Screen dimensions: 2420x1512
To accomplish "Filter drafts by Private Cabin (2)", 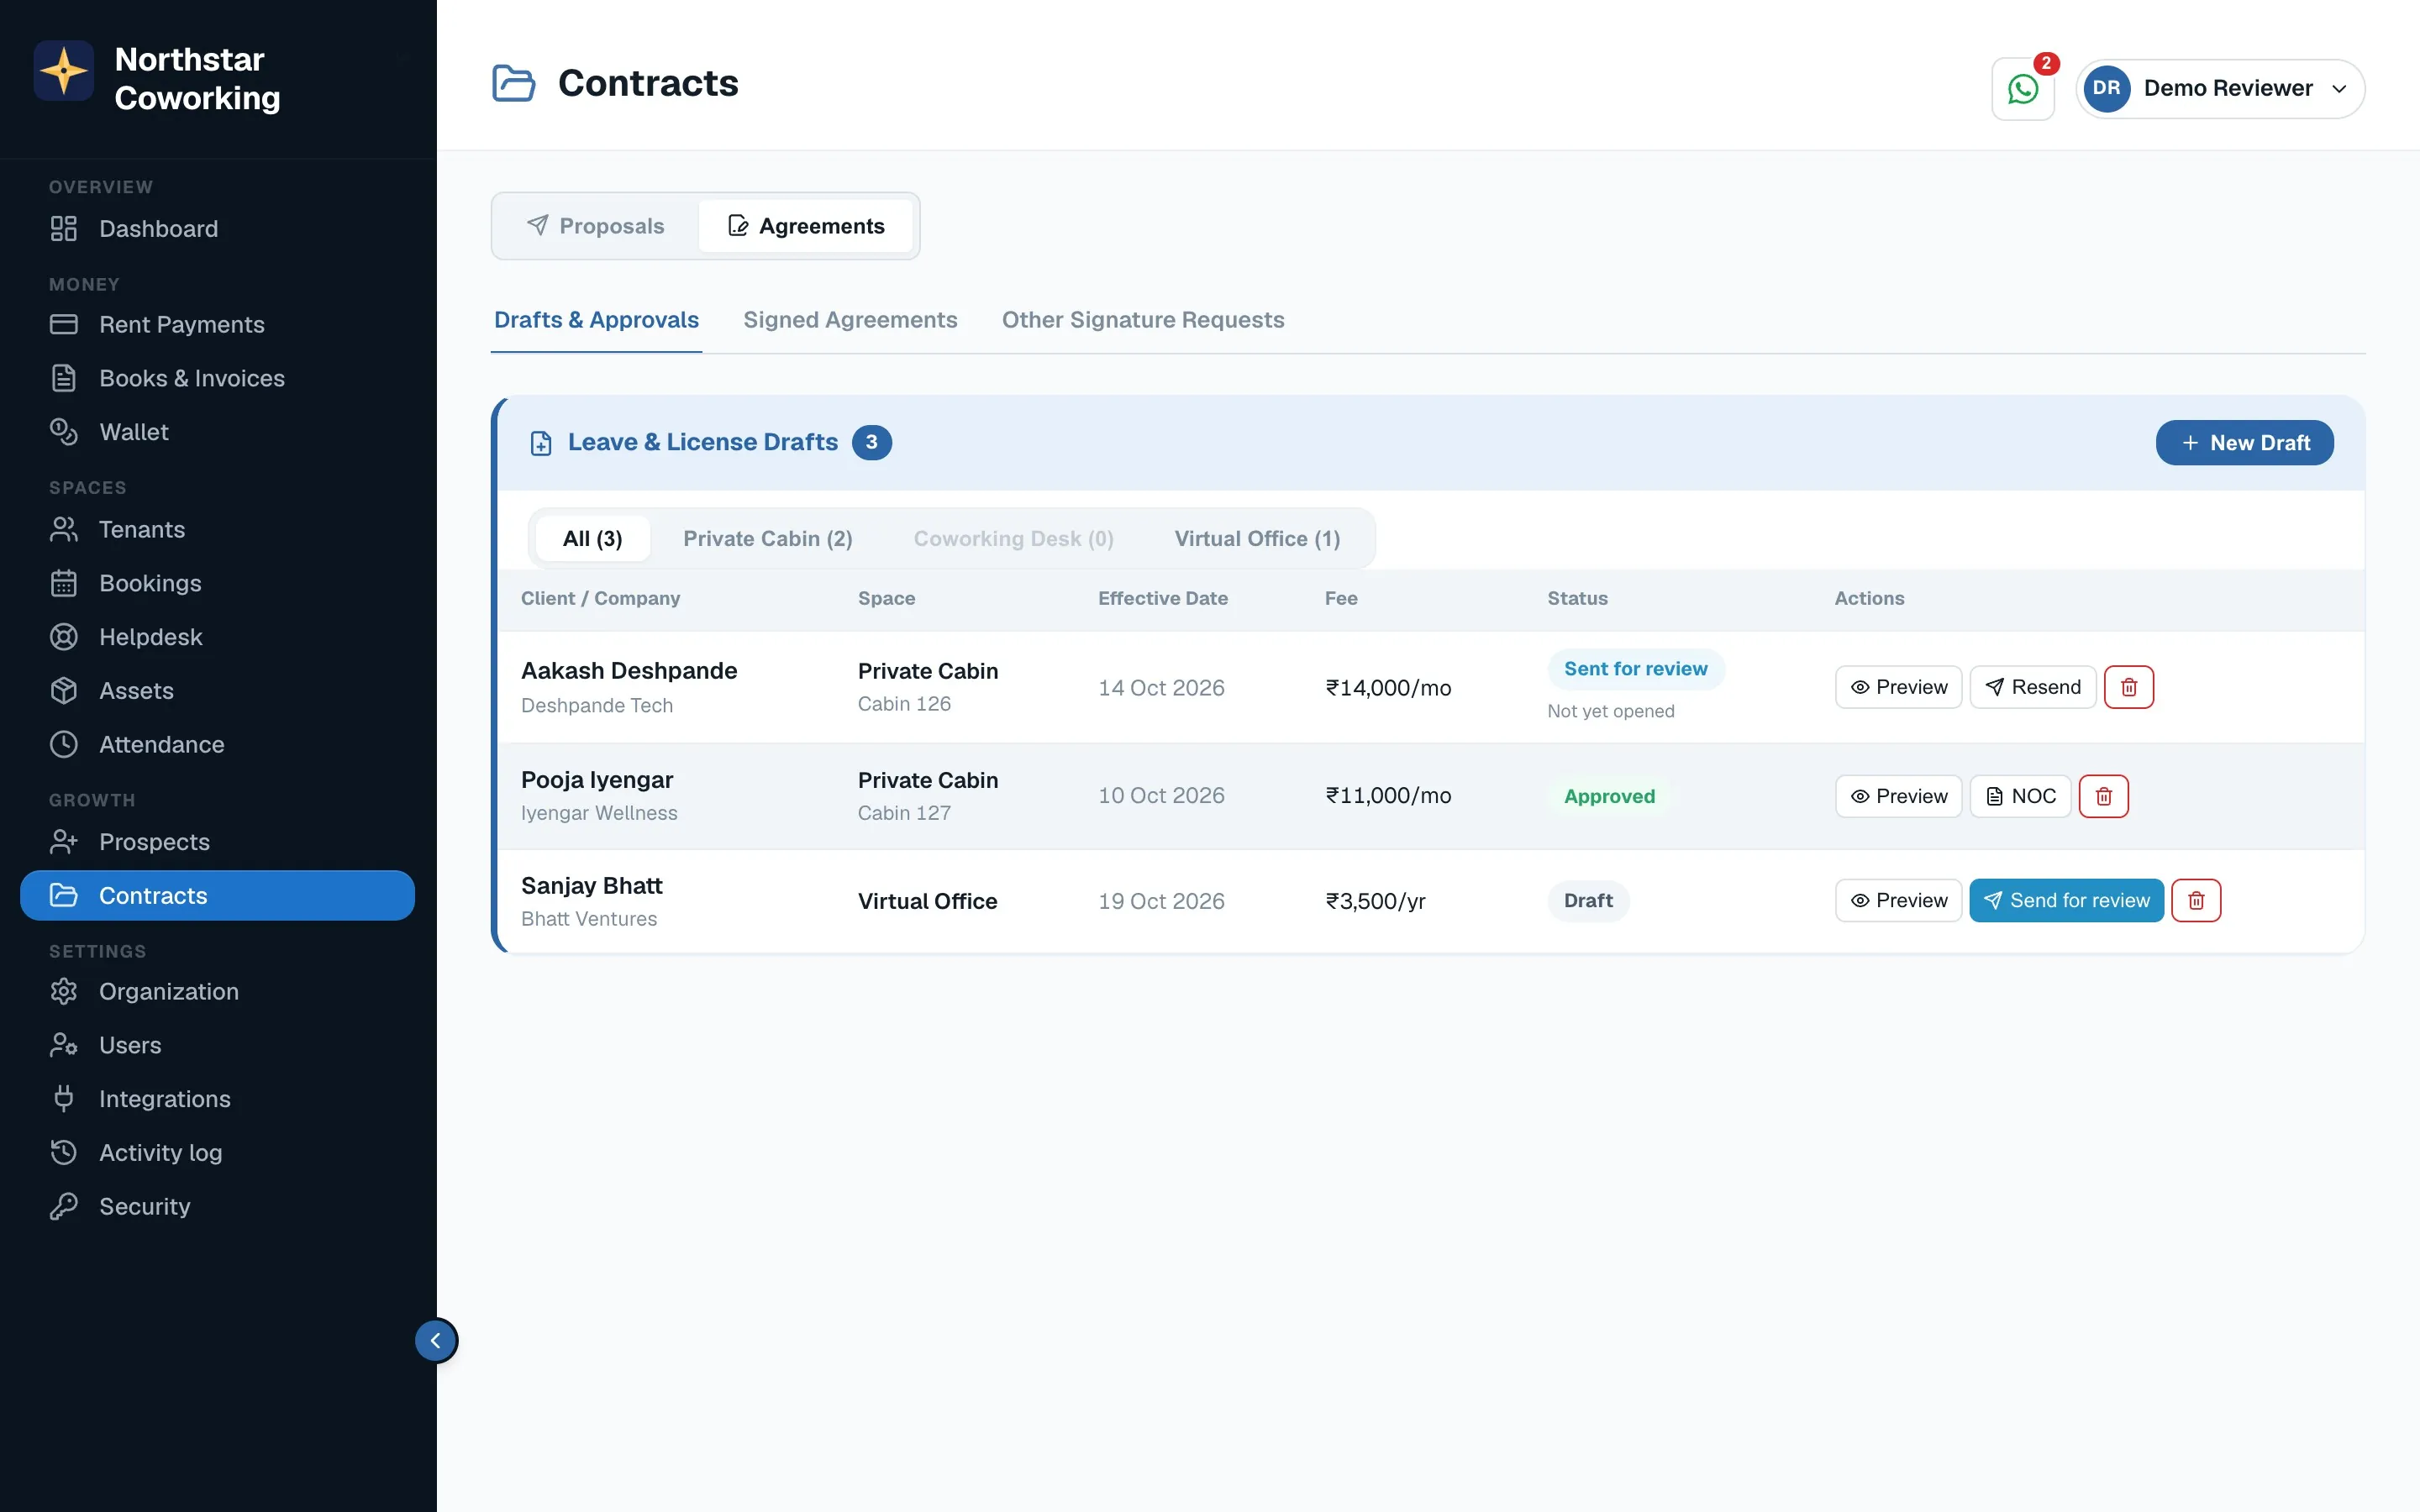I will pos(768,539).
